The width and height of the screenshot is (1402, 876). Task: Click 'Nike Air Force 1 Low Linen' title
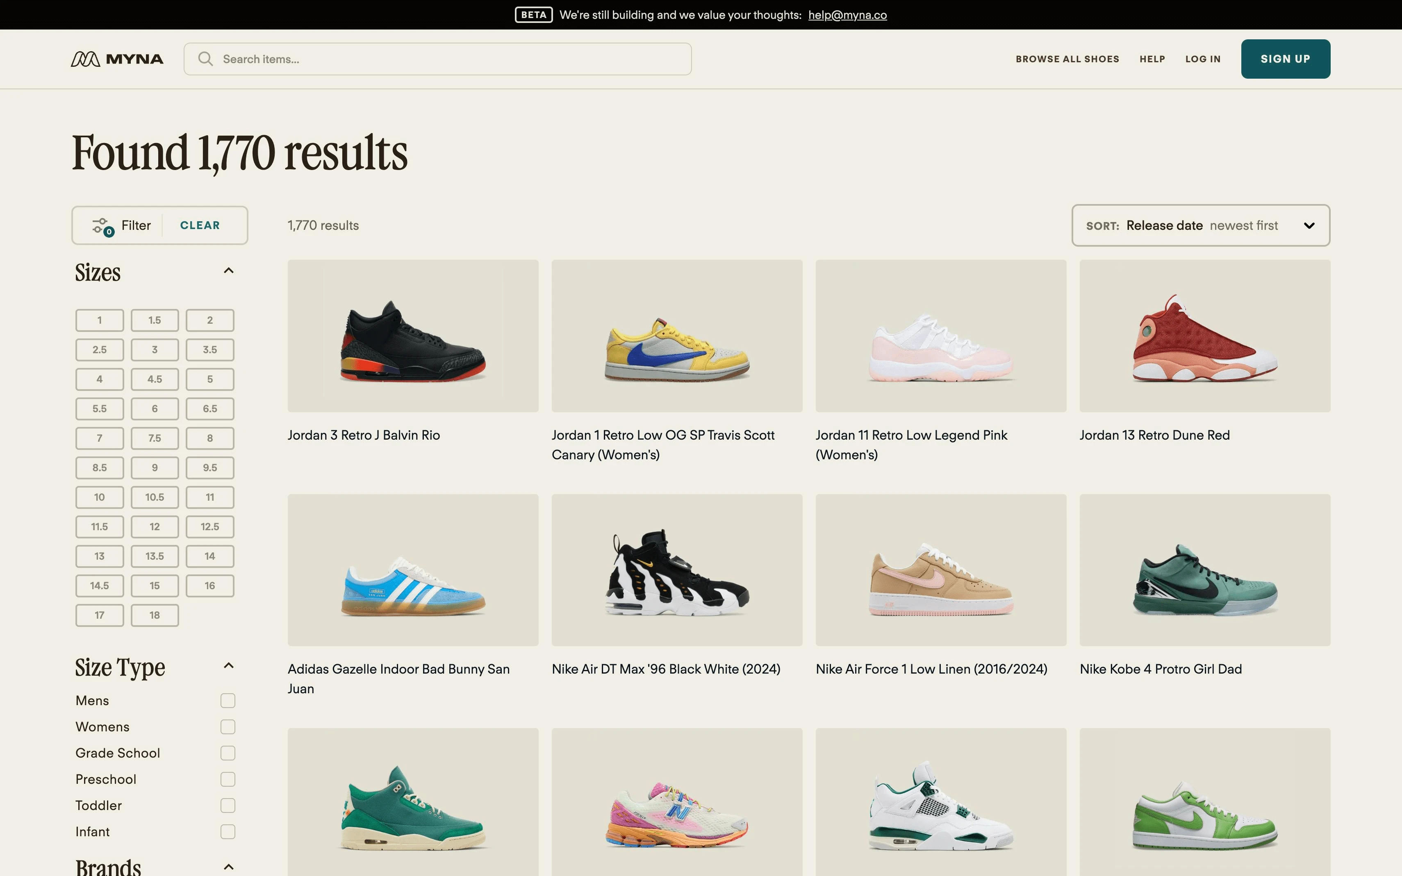click(x=931, y=669)
